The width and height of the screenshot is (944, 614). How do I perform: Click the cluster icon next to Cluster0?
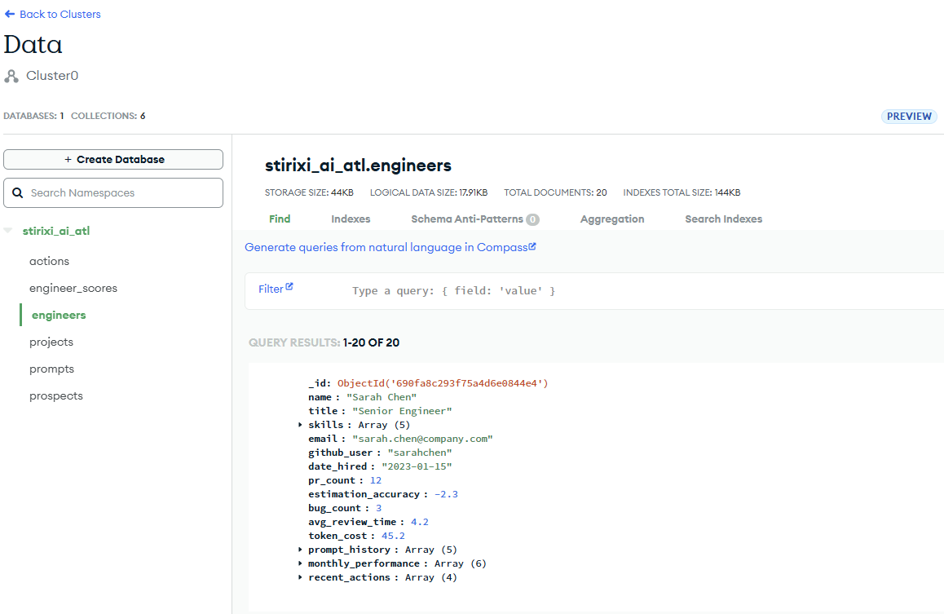pyautogui.click(x=11, y=76)
